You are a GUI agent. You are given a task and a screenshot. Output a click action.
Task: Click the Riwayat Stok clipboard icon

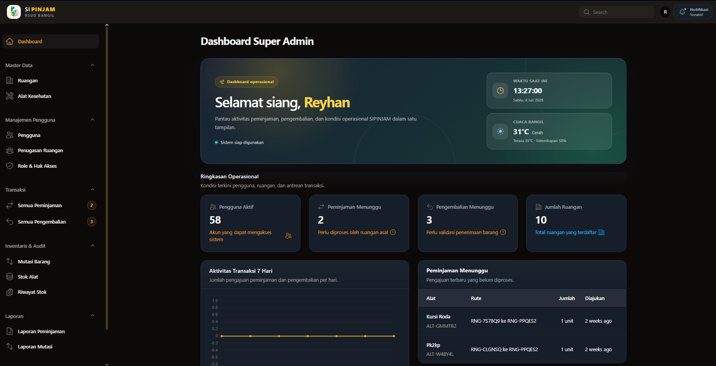click(10, 292)
